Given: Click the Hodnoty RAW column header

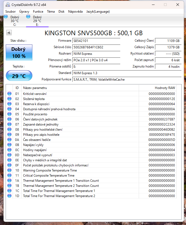Looking at the screenshot, I should pyautogui.click(x=158, y=88).
